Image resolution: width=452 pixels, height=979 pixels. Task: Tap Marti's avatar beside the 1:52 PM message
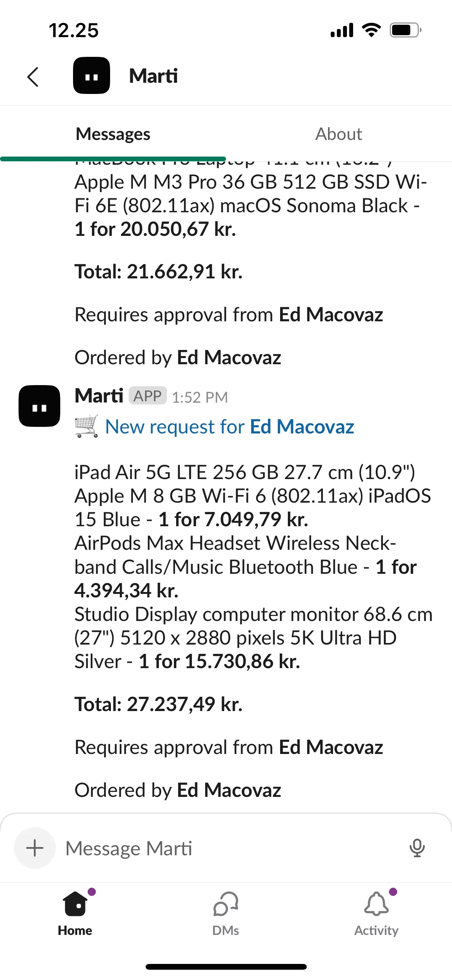[39, 407]
